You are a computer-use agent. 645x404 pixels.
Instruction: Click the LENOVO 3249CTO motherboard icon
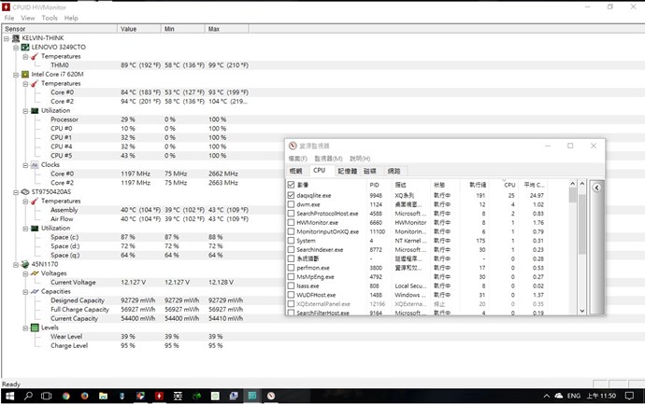tap(25, 46)
